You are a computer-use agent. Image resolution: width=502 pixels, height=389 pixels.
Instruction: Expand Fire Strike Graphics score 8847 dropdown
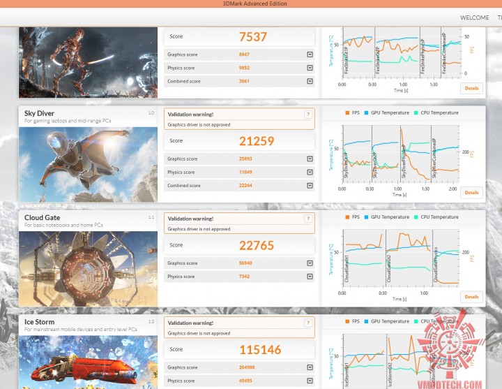310,54
